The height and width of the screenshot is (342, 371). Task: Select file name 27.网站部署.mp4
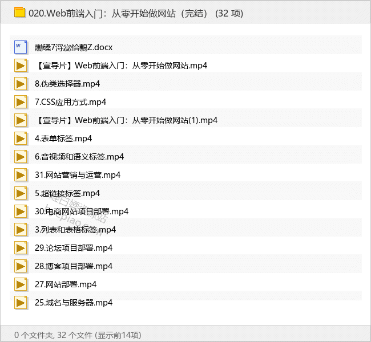[x=66, y=284]
